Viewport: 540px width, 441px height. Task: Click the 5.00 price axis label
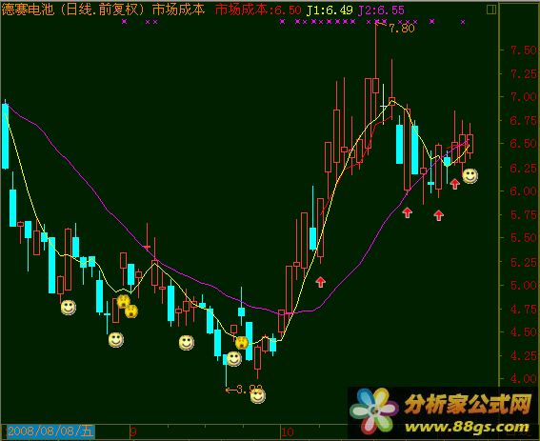point(524,286)
